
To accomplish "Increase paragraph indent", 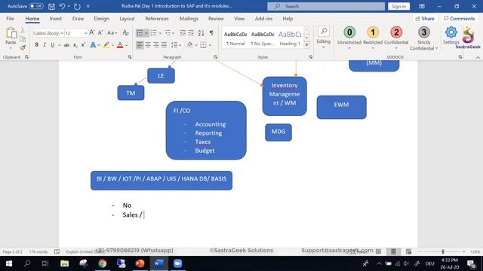I will [191, 32].
